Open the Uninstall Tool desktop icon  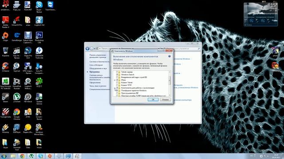[x=17, y=144]
